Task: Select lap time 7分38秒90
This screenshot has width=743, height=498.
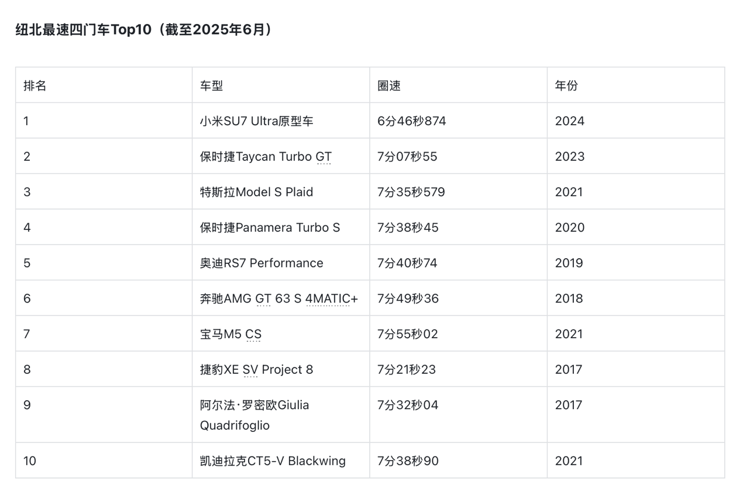Action: pyautogui.click(x=458, y=461)
